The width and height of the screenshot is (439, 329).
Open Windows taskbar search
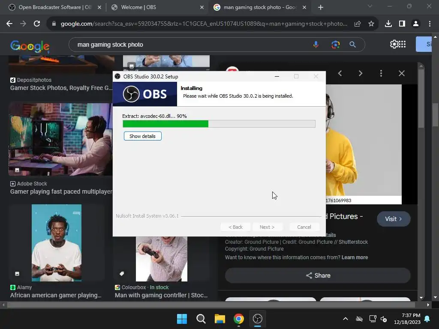pos(201,319)
